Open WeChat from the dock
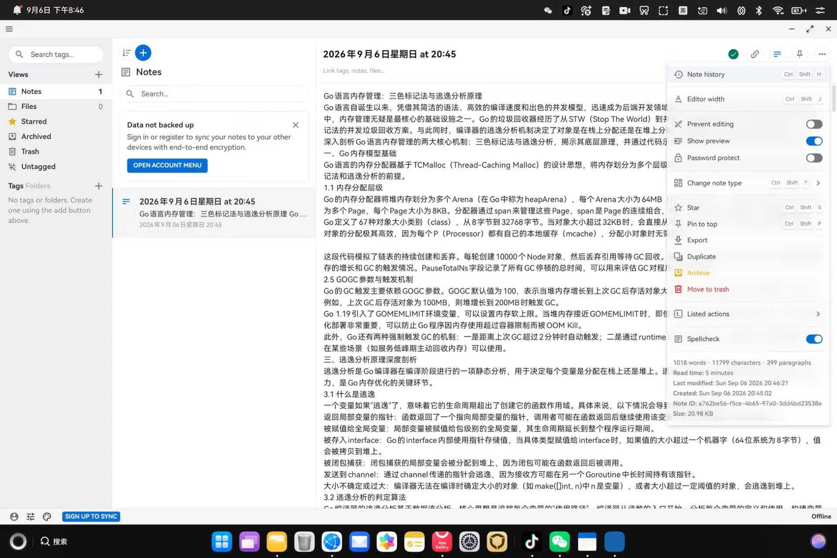This screenshot has height=558, width=837. (559, 542)
